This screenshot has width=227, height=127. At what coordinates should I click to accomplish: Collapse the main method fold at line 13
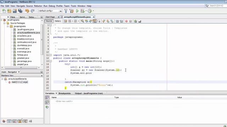(x=51, y=61)
